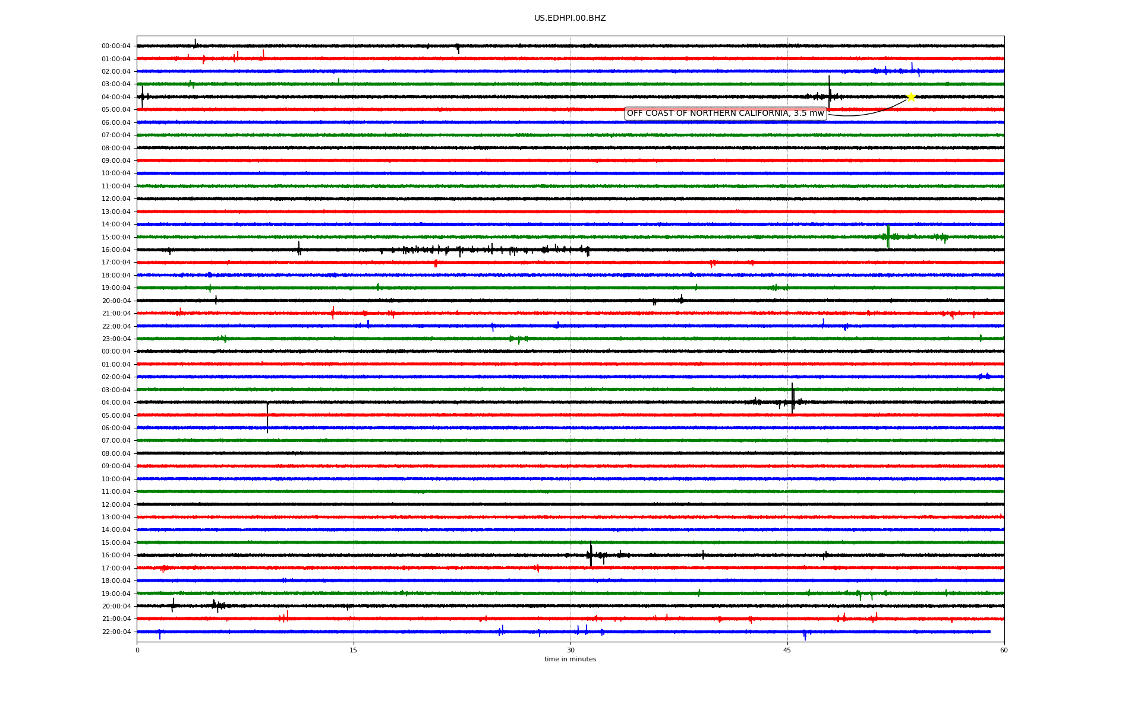Click the yellow star earthquake marker
Image resolution: width=1141 pixels, height=713 pixels.
point(911,97)
